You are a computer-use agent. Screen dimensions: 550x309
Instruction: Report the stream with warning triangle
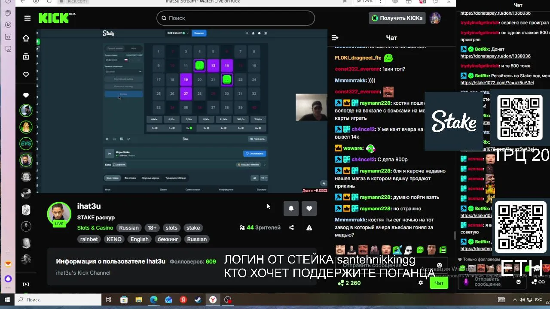(x=309, y=227)
